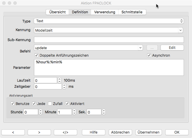This screenshot has height=138, width=192.
Task: Click into the Sub-Kennung text field
Action: click(109, 40)
